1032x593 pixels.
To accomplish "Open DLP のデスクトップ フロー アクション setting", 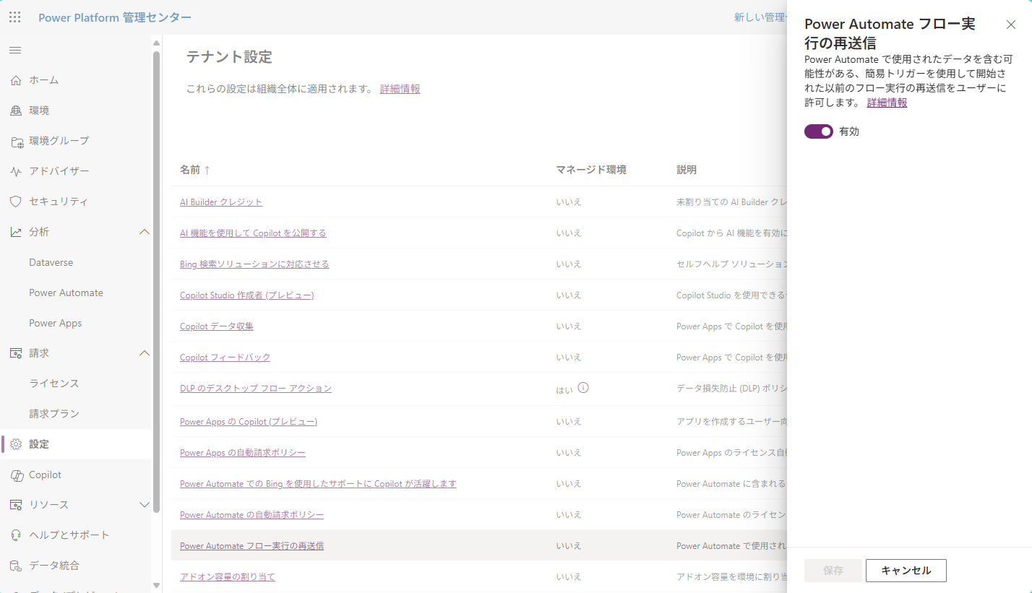I will [256, 389].
